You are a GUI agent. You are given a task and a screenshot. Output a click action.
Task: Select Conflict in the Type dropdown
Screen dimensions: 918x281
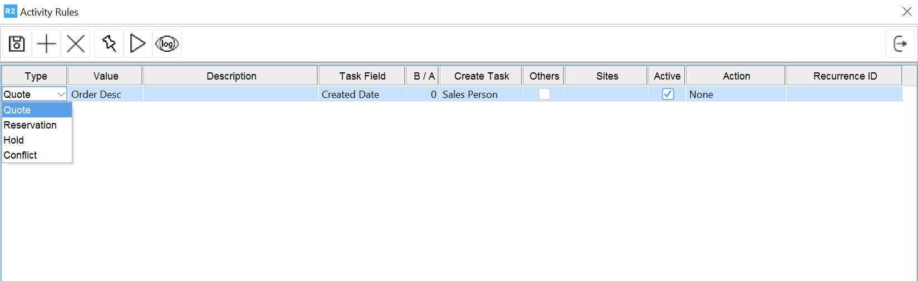click(21, 155)
